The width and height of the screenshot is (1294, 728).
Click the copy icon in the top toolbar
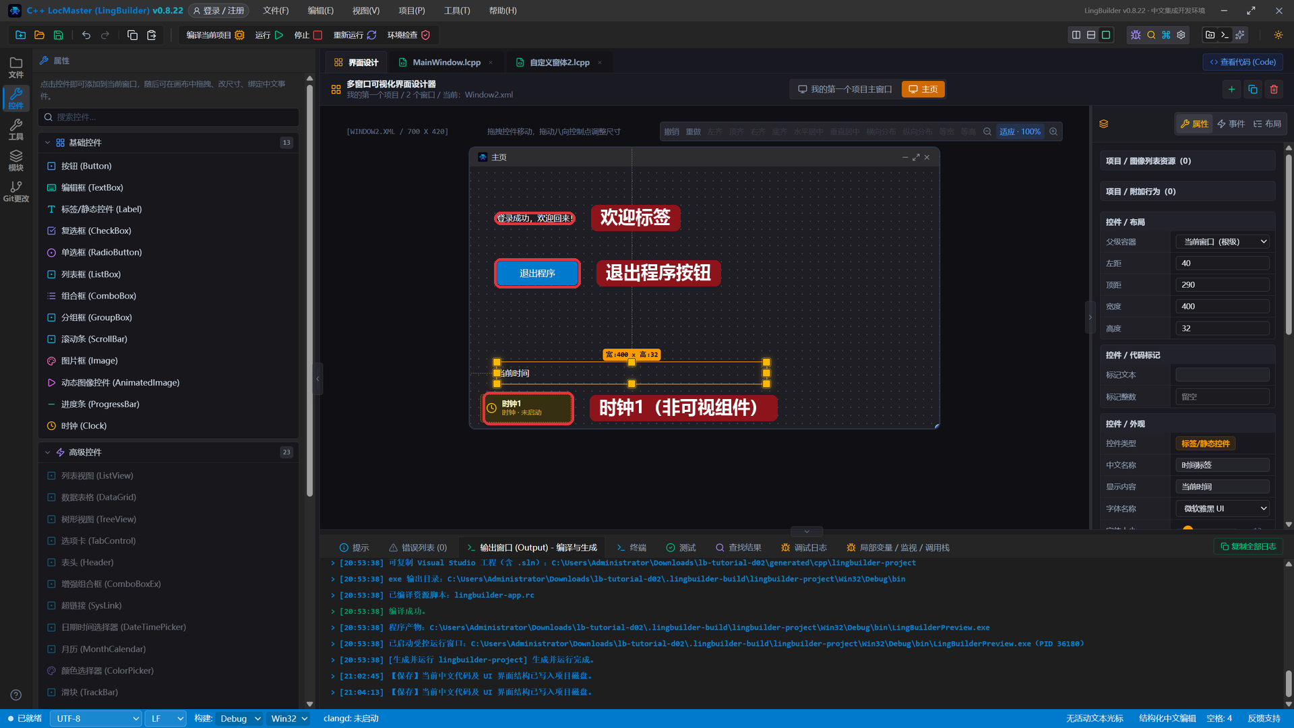(x=132, y=35)
